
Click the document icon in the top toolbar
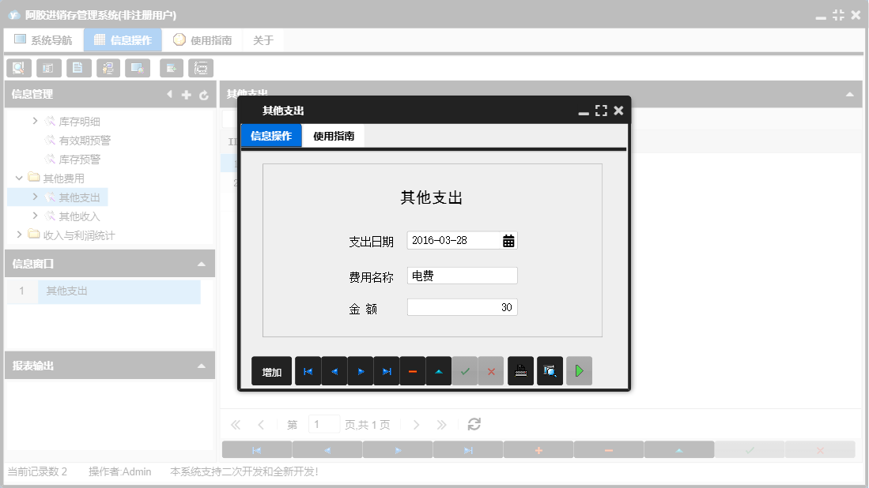pos(78,68)
